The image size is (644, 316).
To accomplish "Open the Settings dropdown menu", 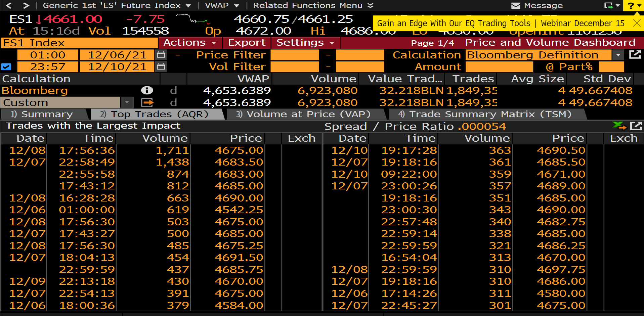I will [305, 43].
